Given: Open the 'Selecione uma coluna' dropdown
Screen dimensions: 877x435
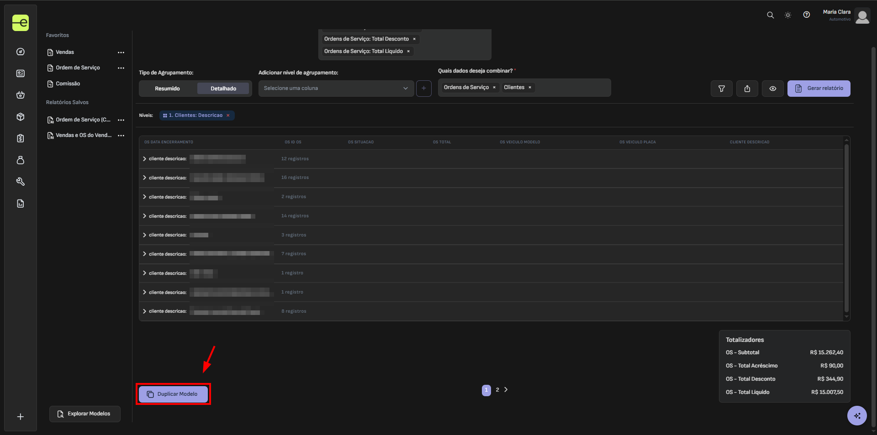Looking at the screenshot, I should [336, 89].
